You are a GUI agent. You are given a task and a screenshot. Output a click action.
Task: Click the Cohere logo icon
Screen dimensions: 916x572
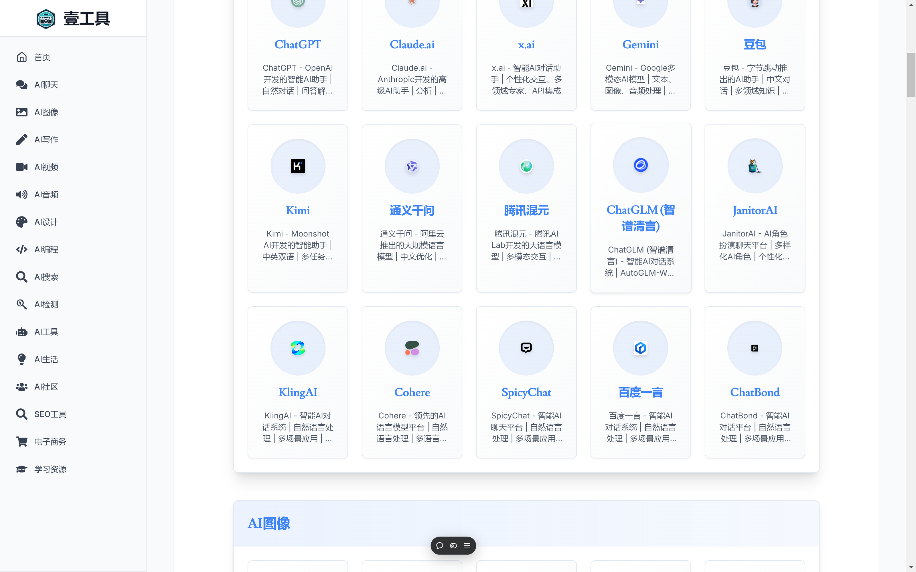click(412, 348)
